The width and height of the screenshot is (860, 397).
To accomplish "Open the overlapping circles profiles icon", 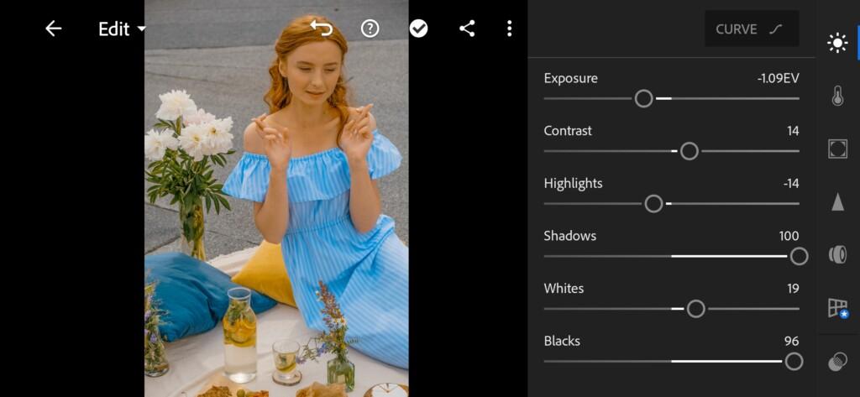I will (837, 363).
